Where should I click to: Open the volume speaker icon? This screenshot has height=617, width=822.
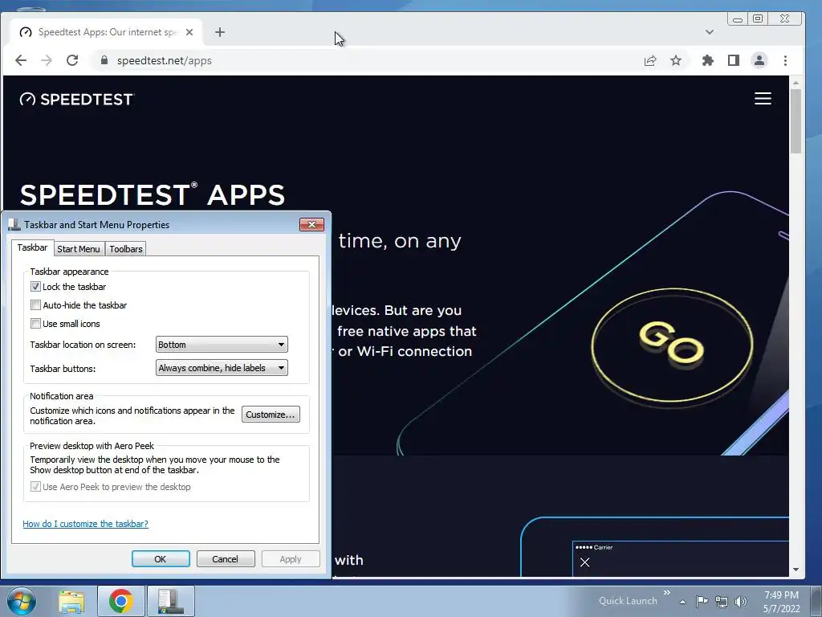741,602
